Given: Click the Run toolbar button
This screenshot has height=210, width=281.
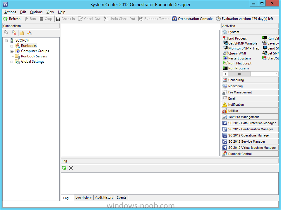Looking at the screenshot, I should (x=30, y=19).
